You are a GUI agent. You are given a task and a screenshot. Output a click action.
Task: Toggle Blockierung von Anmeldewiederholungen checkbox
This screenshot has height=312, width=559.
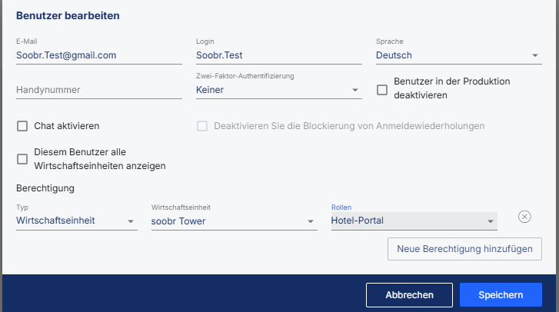tap(202, 126)
